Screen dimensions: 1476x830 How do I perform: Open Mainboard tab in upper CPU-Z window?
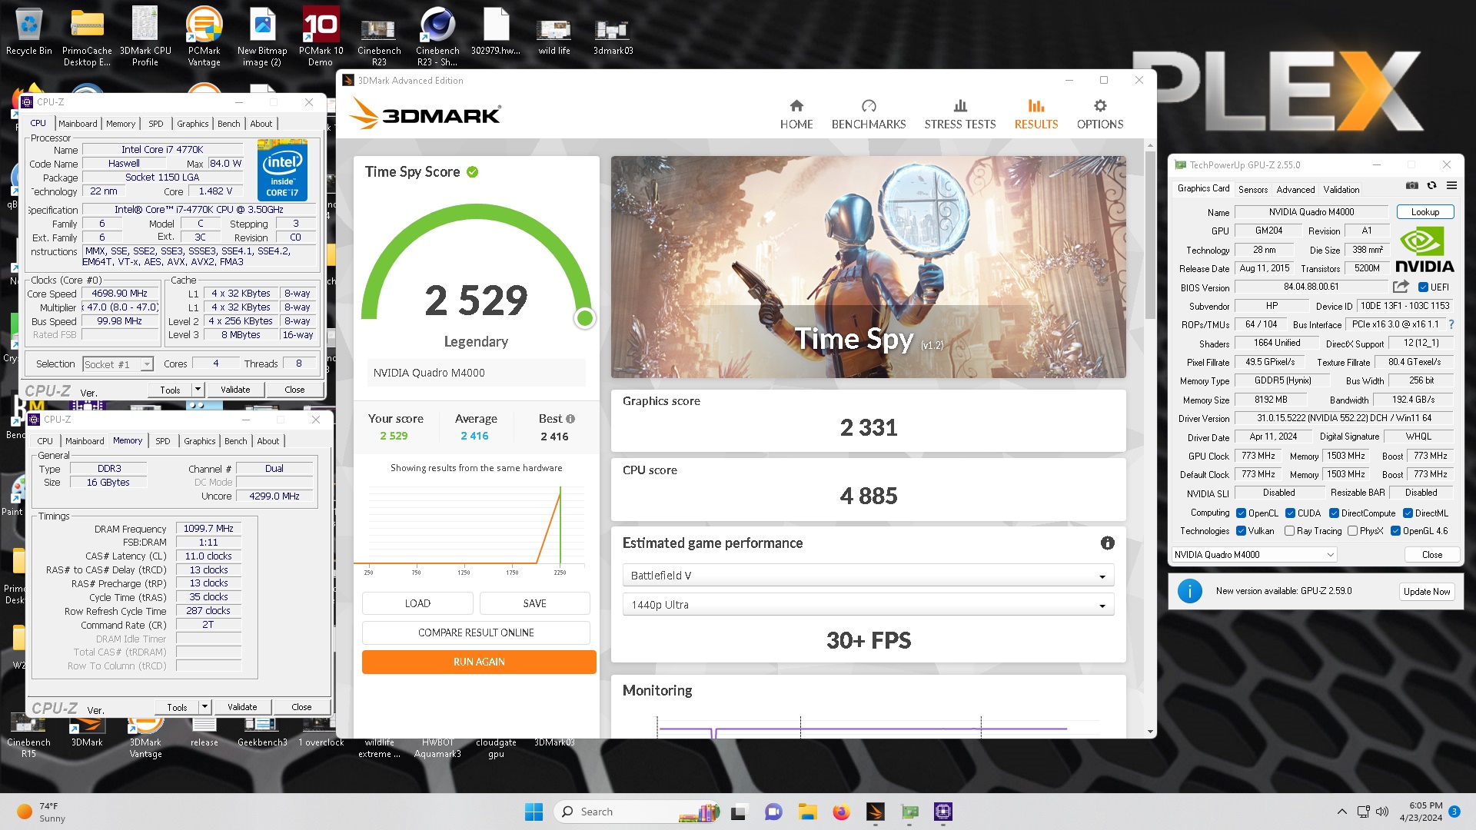(x=78, y=124)
